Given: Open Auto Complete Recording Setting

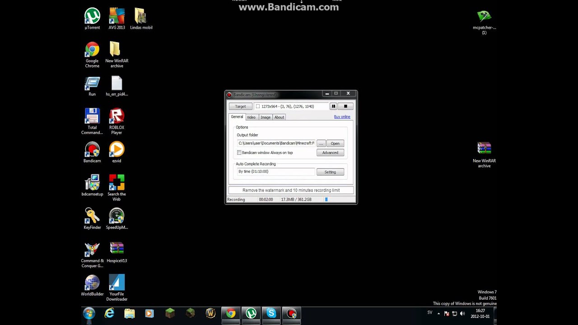Looking at the screenshot, I should 330,172.
